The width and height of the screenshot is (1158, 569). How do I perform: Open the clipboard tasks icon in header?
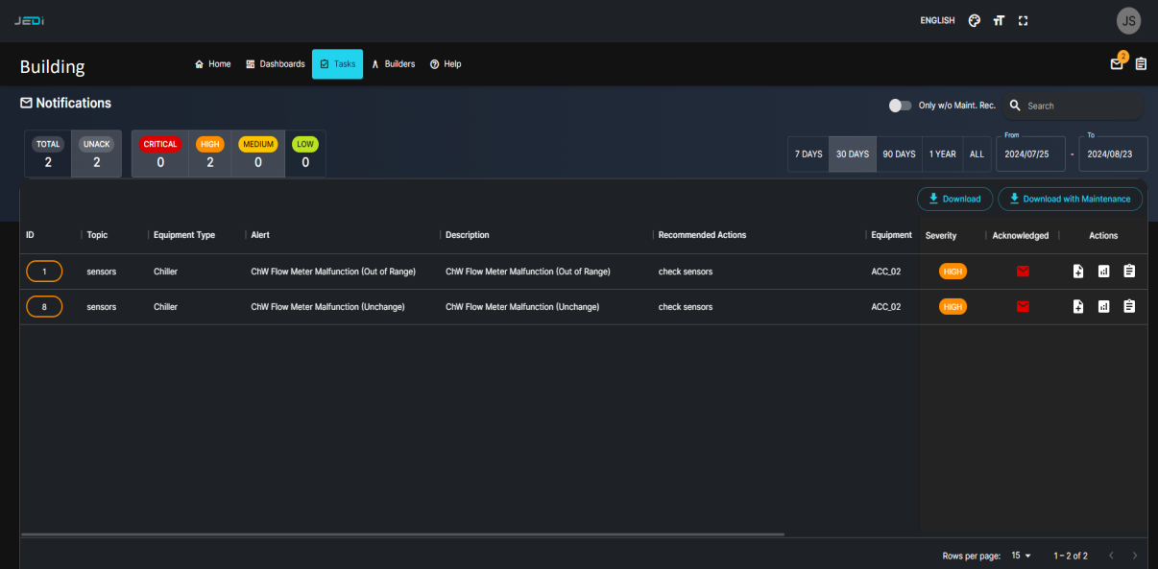(1141, 64)
